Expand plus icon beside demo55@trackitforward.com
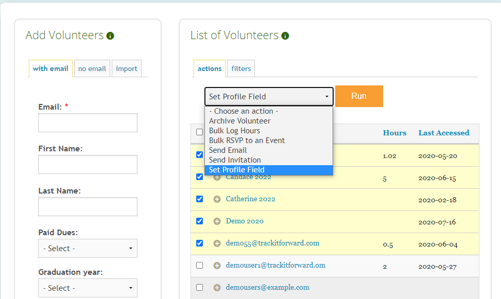The image size is (501, 299). (217, 243)
